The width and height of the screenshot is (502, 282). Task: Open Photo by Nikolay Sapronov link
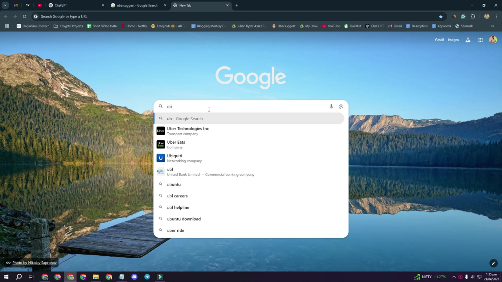35,263
